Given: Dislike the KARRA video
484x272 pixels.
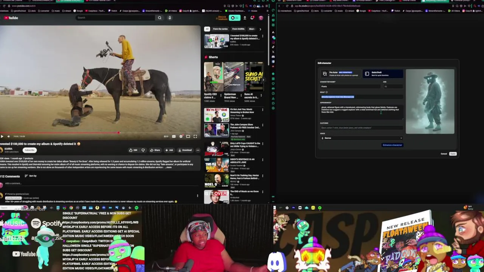Looking at the screenshot, I should 143,150.
